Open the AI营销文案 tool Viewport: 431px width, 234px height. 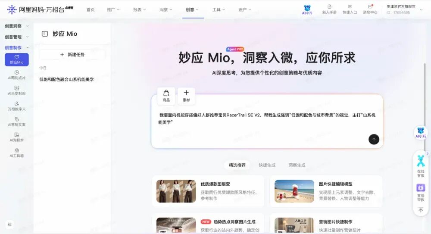coord(16,122)
